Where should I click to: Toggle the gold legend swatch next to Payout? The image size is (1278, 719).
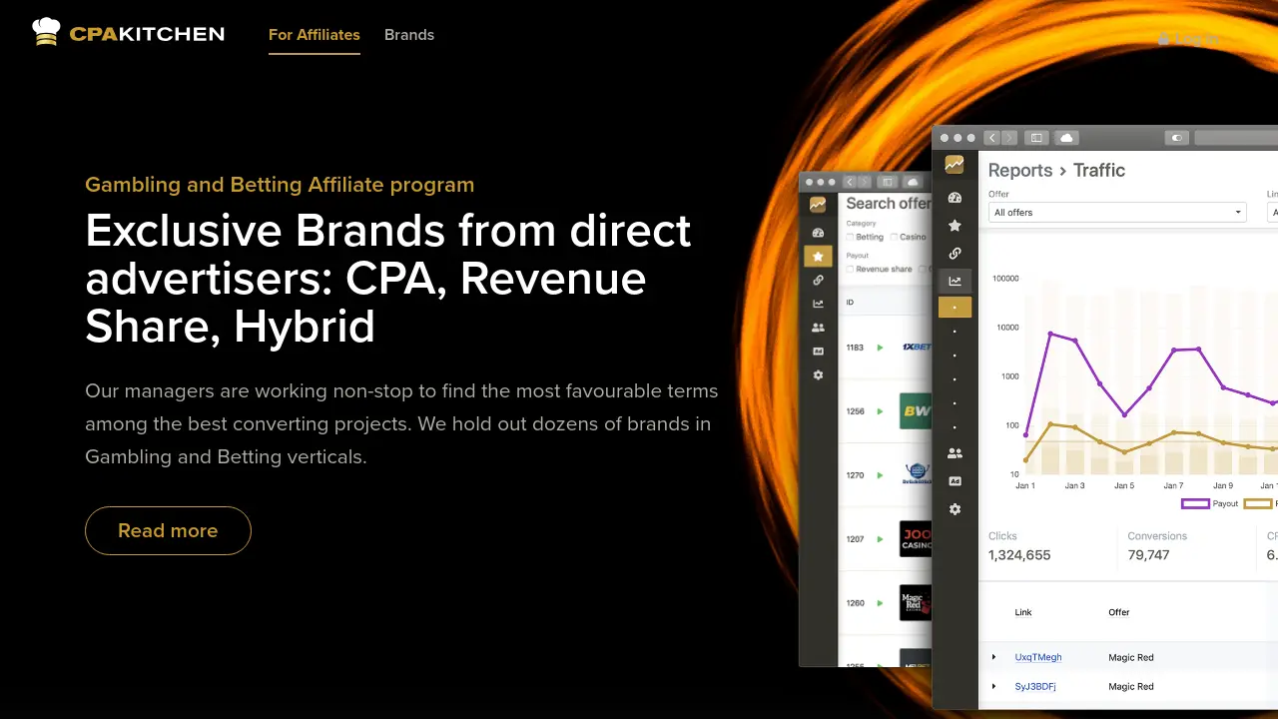coord(1258,504)
